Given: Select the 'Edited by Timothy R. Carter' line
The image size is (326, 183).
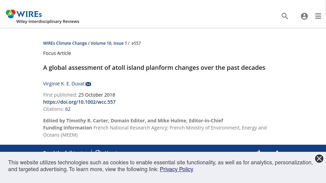Looking at the screenshot, I should click(133, 121).
